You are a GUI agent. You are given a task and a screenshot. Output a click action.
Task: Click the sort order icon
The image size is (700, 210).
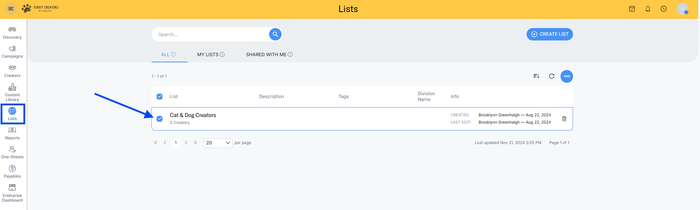[x=536, y=76]
